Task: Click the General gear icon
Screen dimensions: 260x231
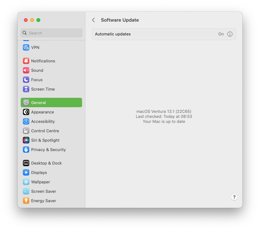Action: tap(26, 102)
